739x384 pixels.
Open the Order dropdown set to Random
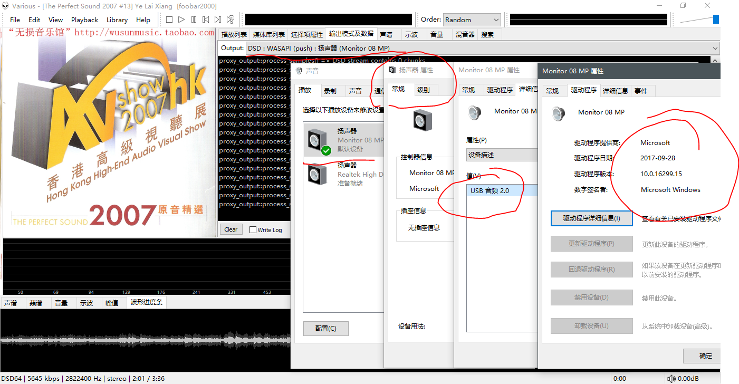[472, 20]
